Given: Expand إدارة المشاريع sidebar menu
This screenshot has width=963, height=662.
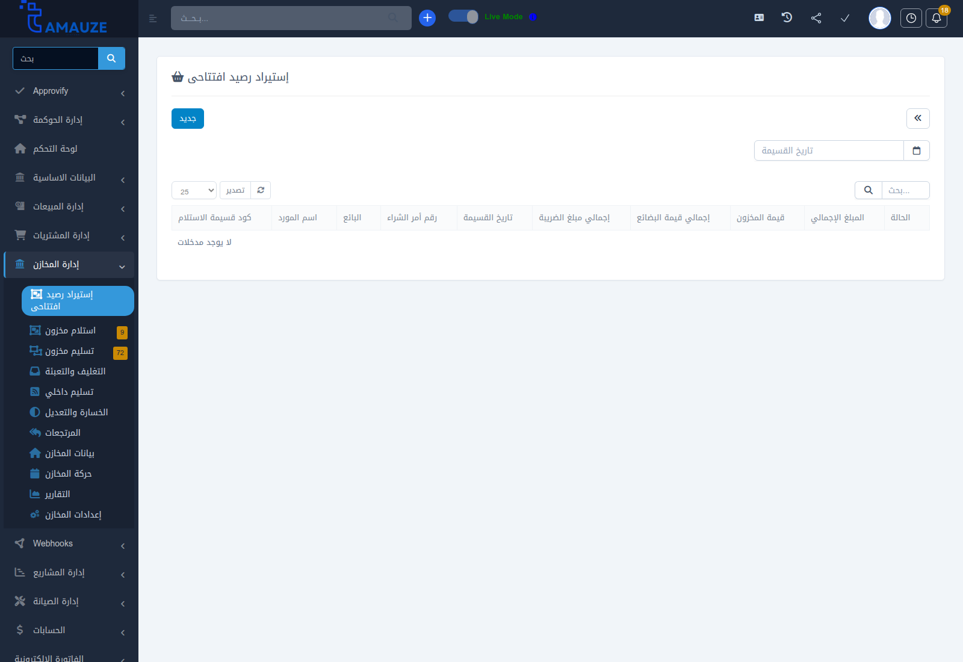Looking at the screenshot, I should click(69, 573).
